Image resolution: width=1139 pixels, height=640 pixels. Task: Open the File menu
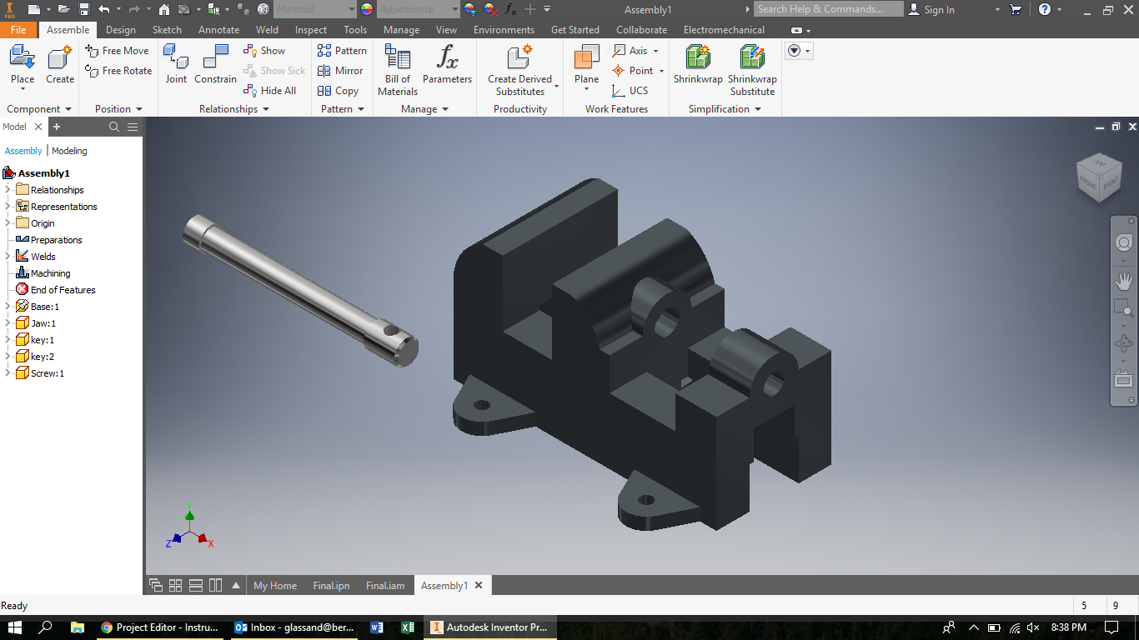(18, 30)
